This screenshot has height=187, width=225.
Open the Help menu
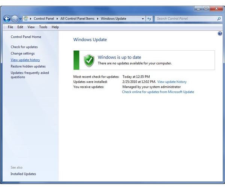55,27
